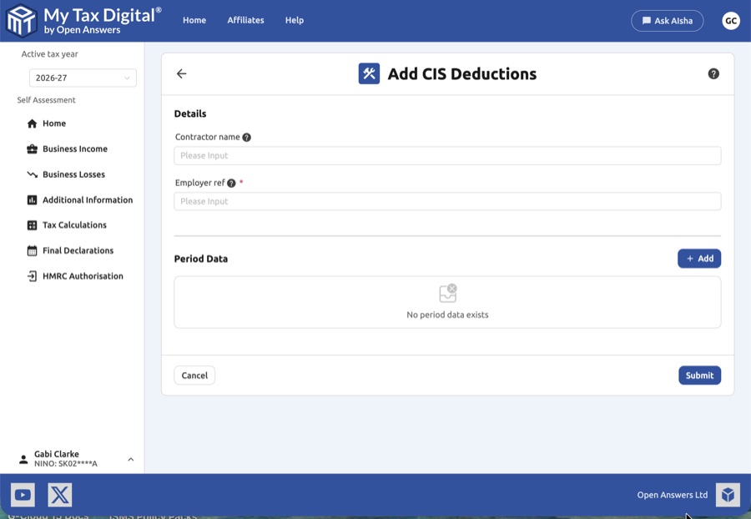Click the back arrow icon
Image resolution: width=751 pixels, height=519 pixels.
coord(181,73)
